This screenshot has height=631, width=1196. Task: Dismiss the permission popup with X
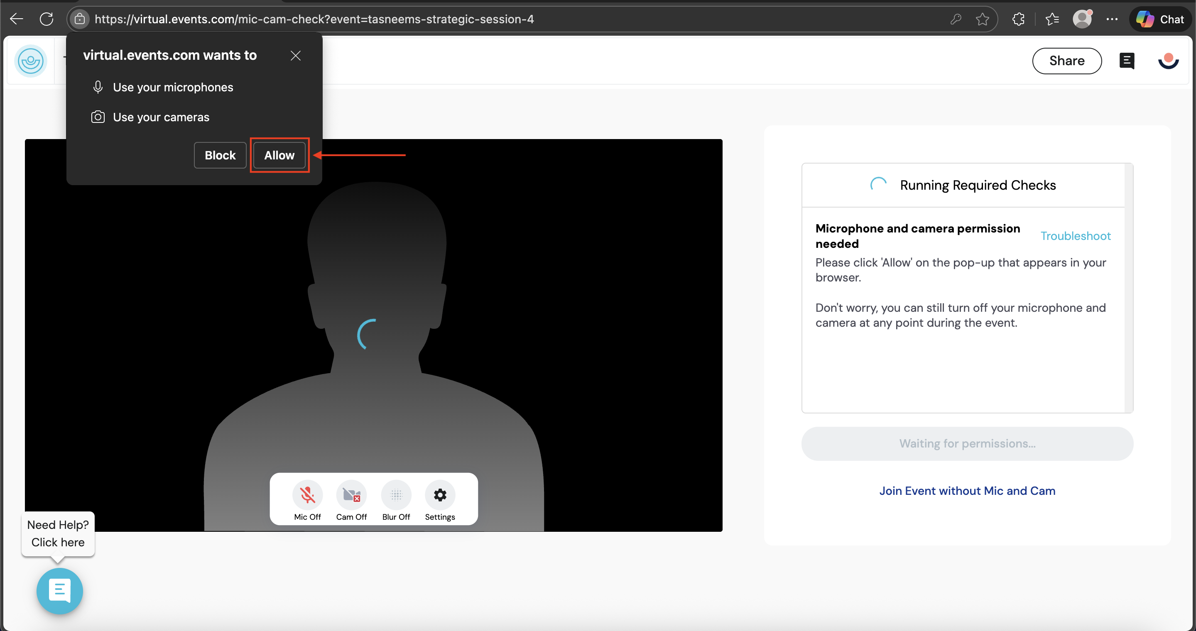click(x=295, y=56)
